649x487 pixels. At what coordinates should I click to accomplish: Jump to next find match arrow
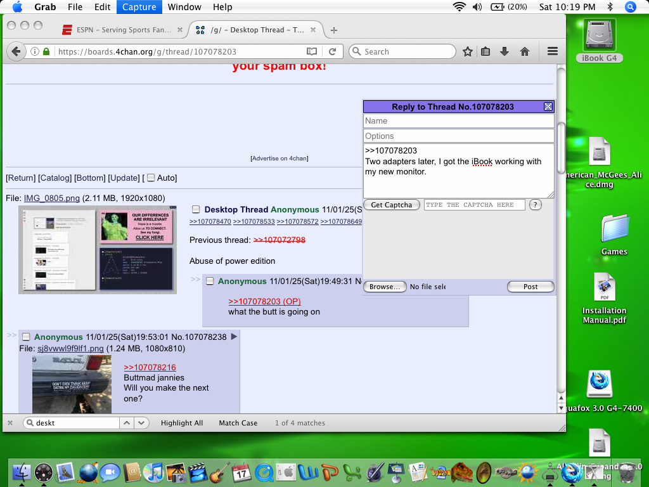tap(141, 423)
